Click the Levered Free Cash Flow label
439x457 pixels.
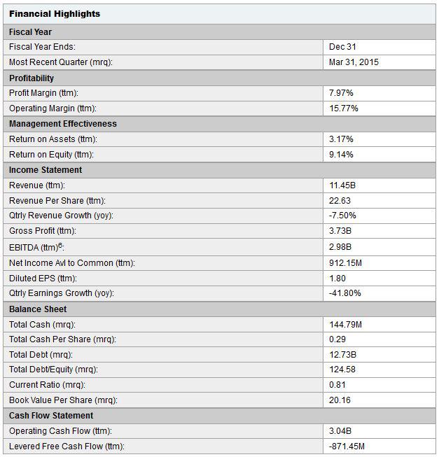(x=67, y=447)
